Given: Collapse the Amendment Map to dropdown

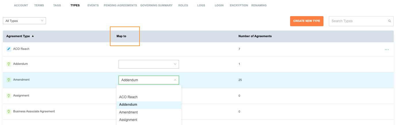Looking at the screenshot, I should coord(175,80).
